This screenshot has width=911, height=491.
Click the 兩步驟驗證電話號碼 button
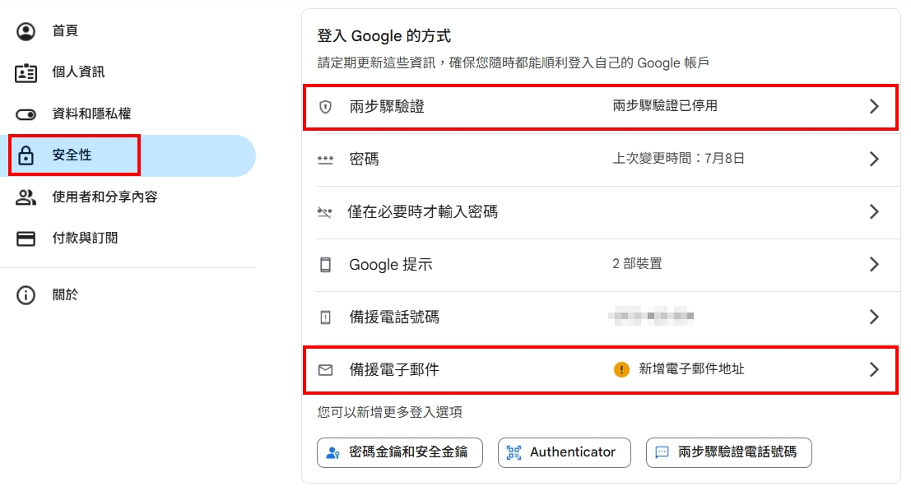pos(728,452)
